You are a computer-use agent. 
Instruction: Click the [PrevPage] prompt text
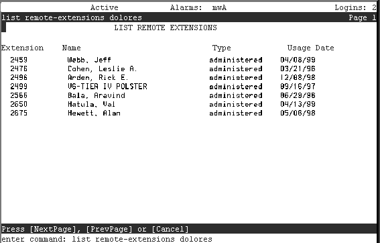(109, 229)
